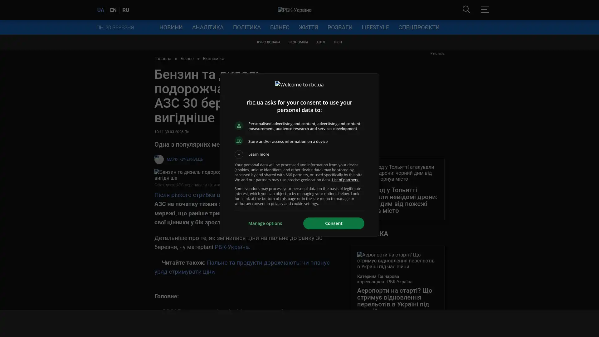Click the Manage options button

click(265, 223)
